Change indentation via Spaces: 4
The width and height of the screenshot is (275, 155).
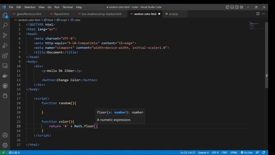pyautogui.click(x=203, y=152)
